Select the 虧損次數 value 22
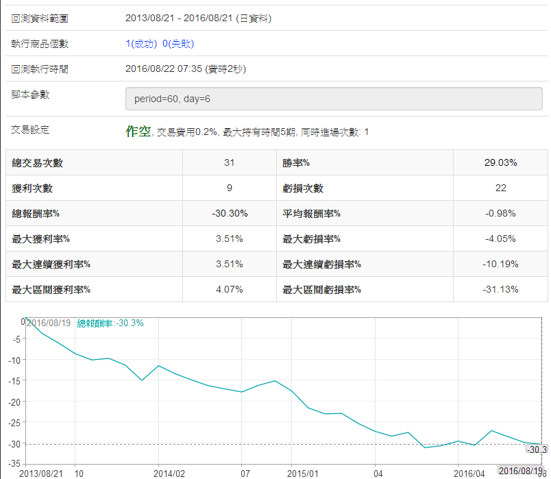This screenshot has height=479, width=551. click(500, 188)
